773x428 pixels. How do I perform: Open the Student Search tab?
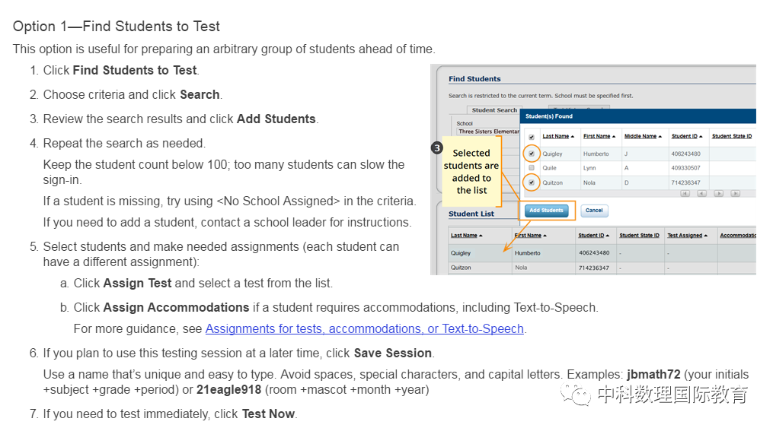coord(494,110)
